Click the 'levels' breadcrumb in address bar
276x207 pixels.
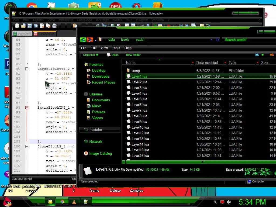(125, 40)
